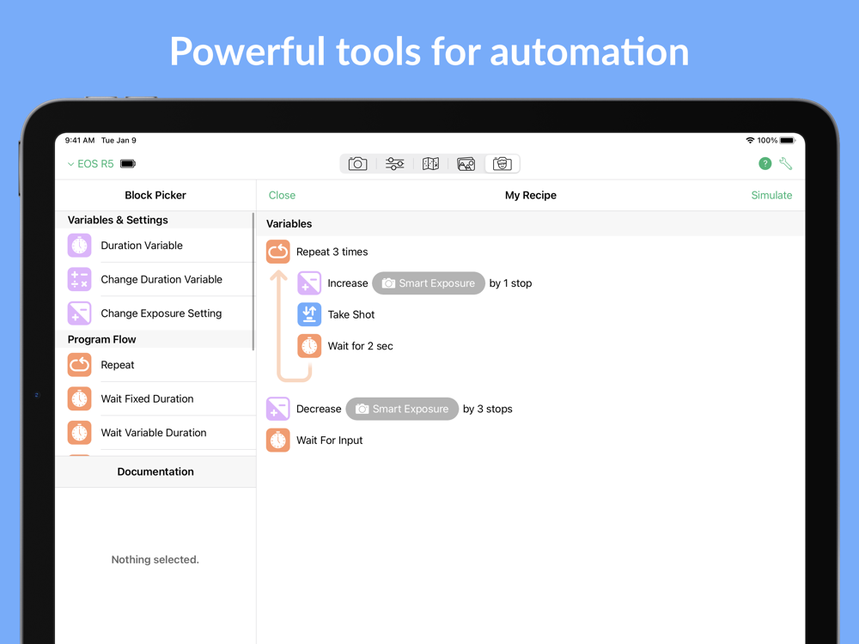859x644 pixels.
Task: Click the camera battery icon next to EOS R5
Action: coord(128,164)
